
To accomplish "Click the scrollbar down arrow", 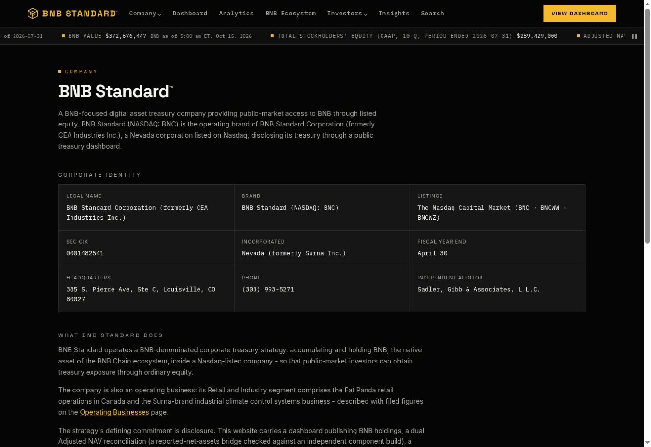I will coord(647,443).
